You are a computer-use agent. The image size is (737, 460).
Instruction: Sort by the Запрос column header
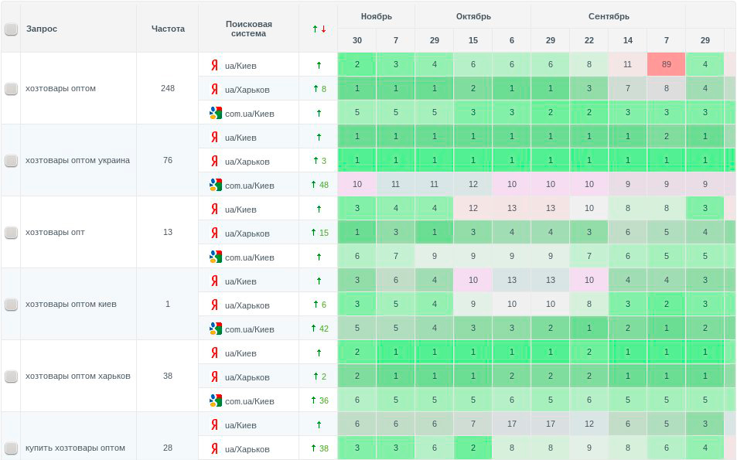(x=42, y=29)
